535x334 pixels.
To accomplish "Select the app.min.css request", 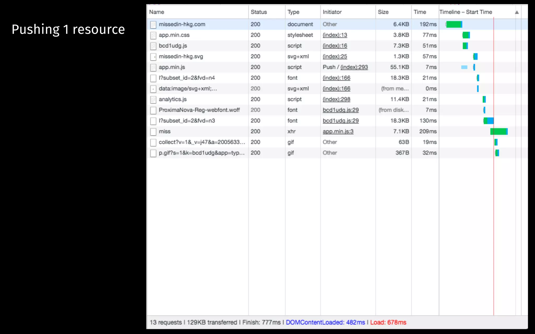I will pyautogui.click(x=174, y=35).
